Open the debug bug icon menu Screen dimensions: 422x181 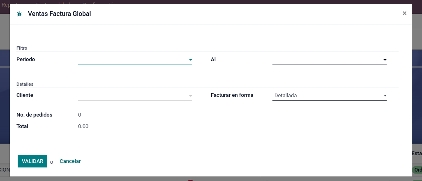(19, 14)
